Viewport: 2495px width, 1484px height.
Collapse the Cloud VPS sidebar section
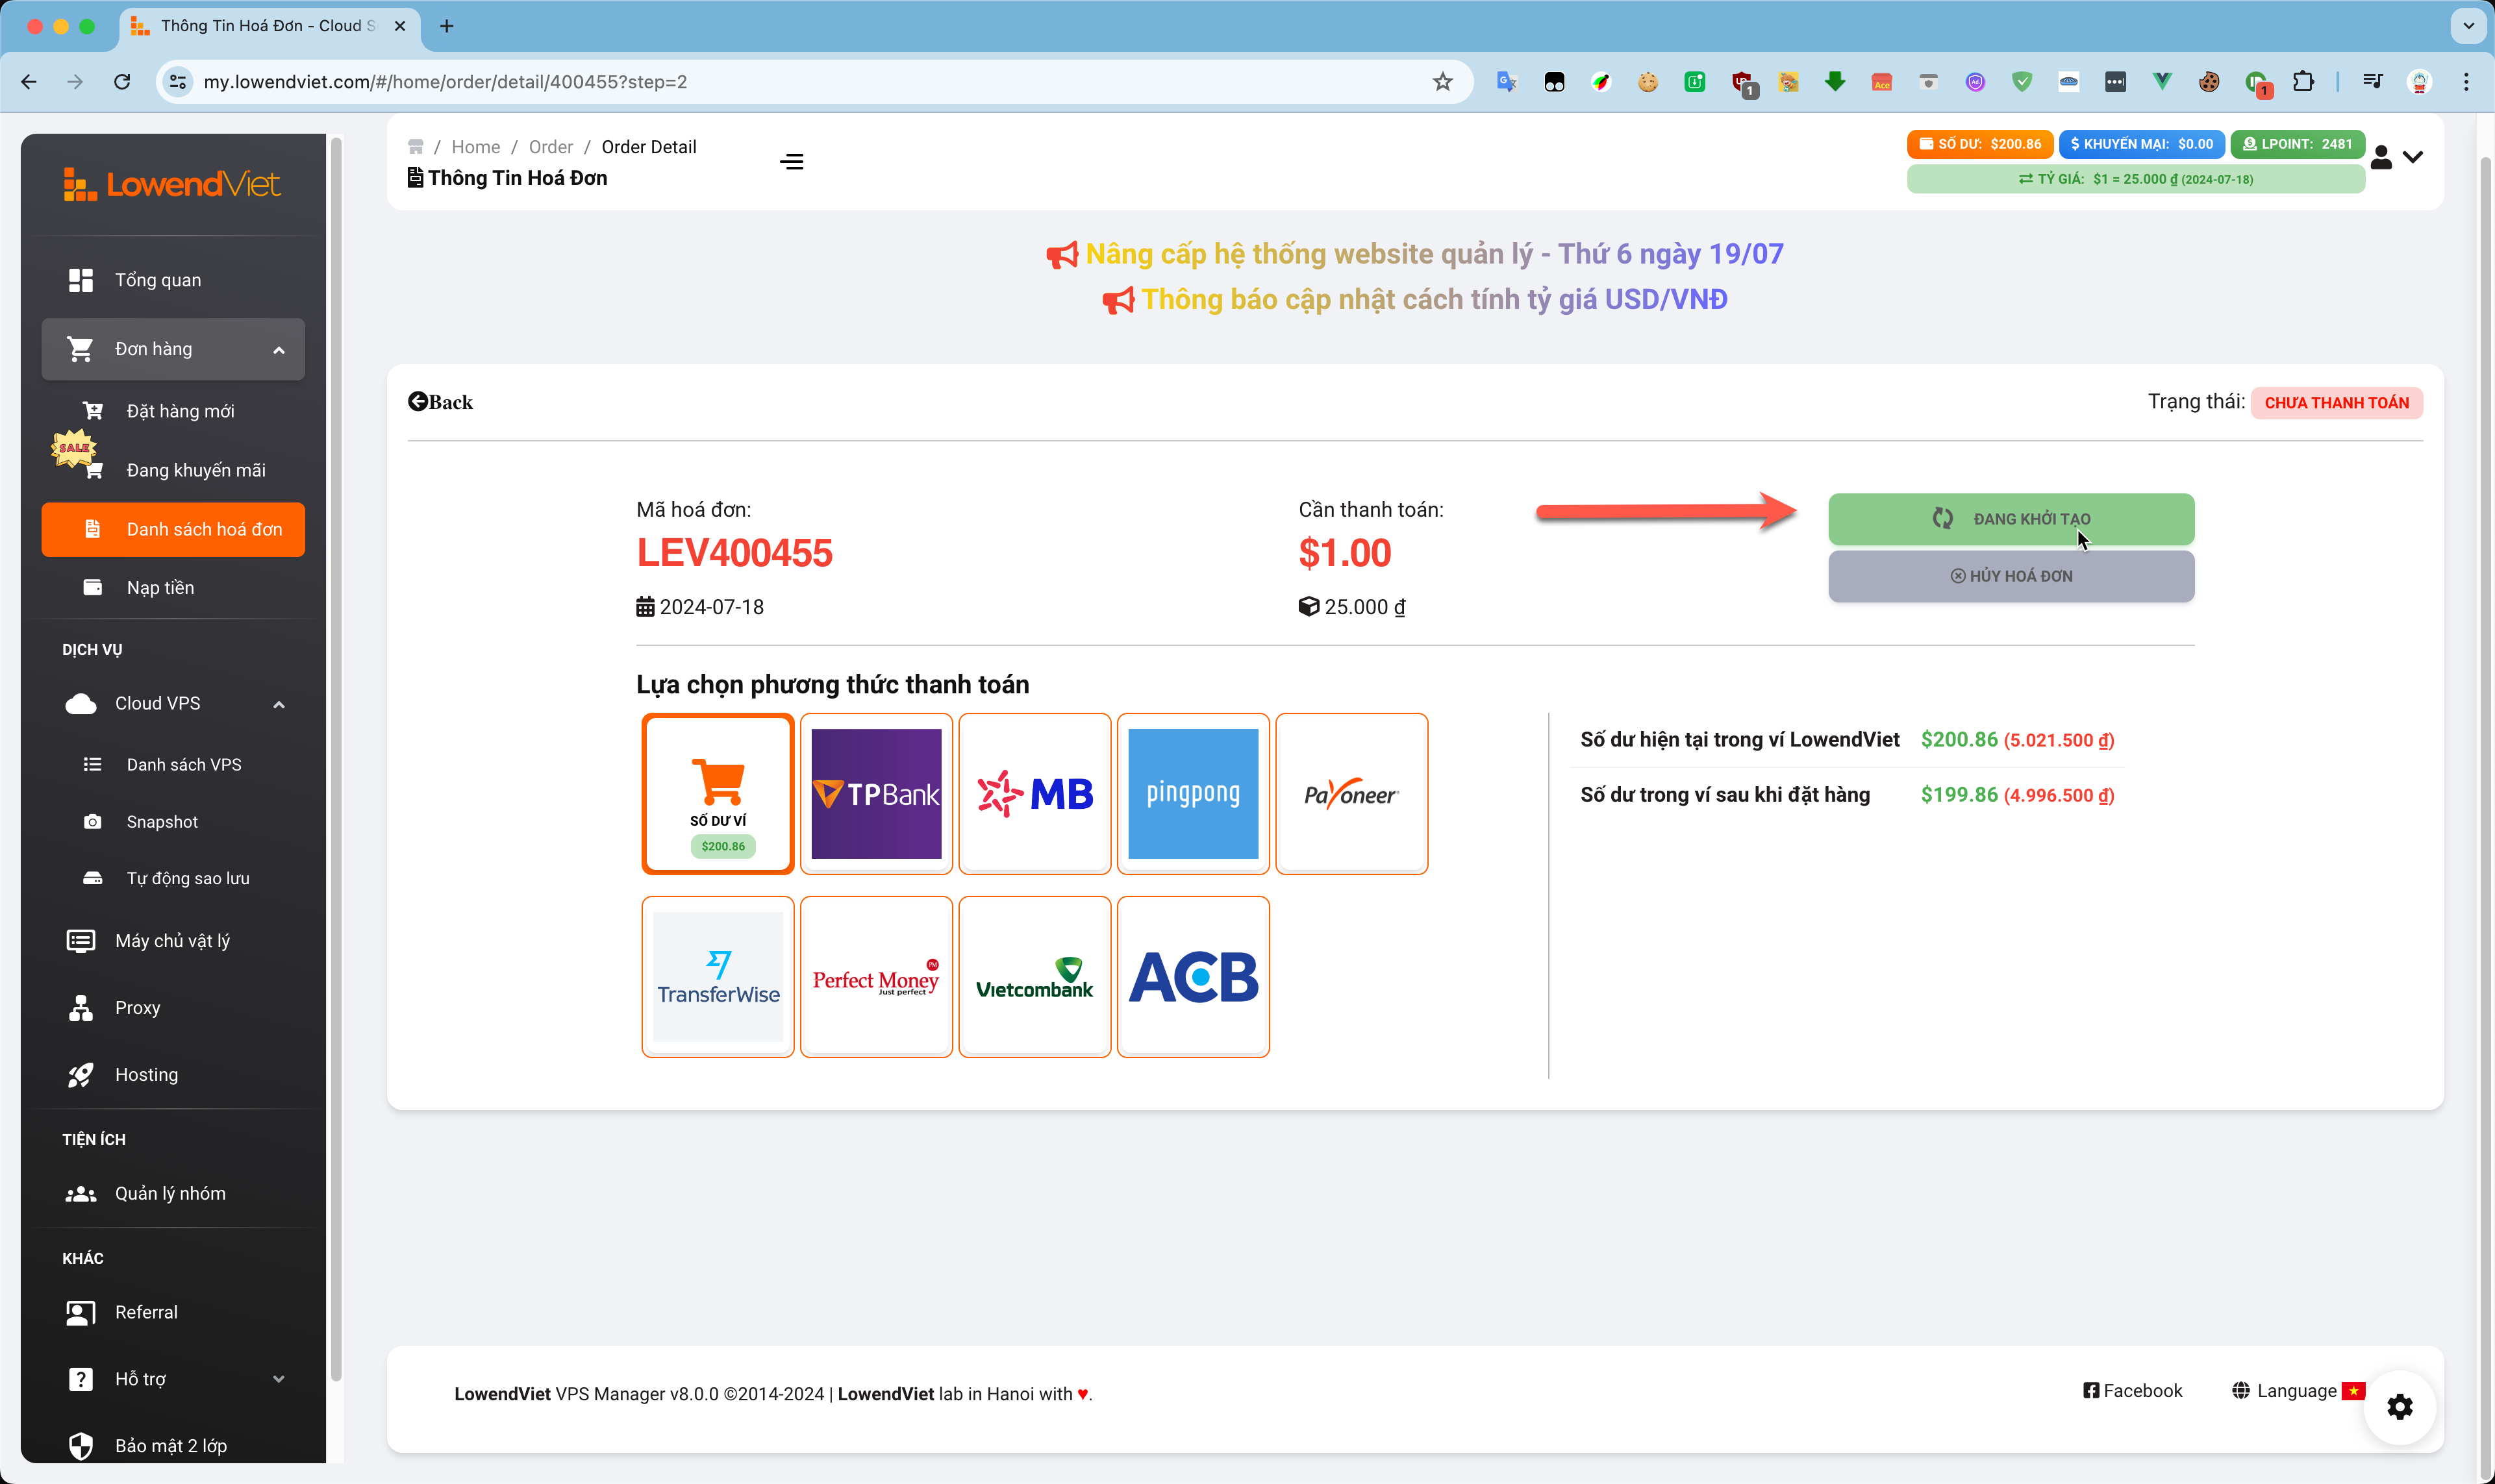click(x=279, y=705)
